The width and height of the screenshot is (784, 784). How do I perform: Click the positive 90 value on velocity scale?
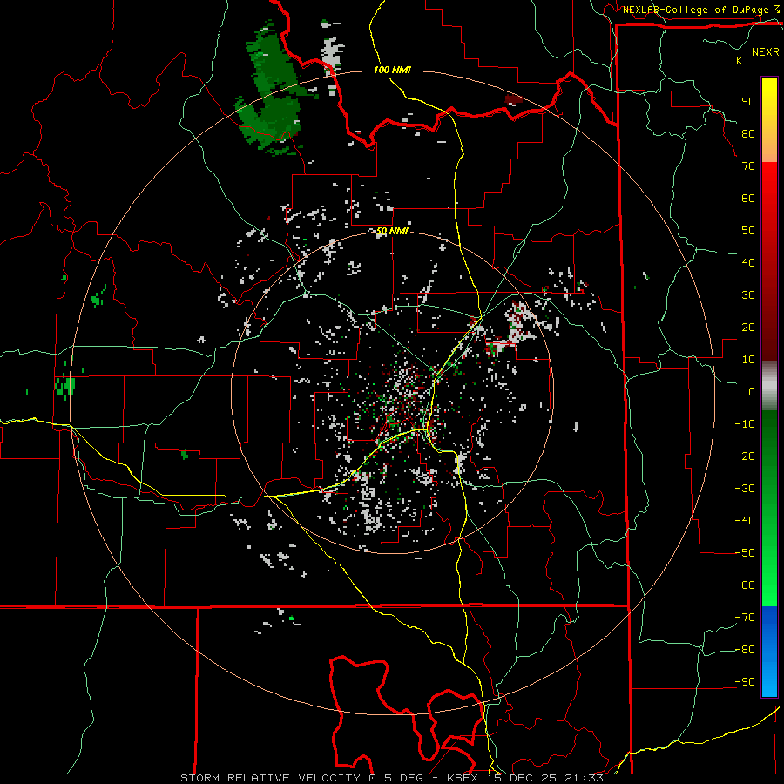tap(748, 102)
